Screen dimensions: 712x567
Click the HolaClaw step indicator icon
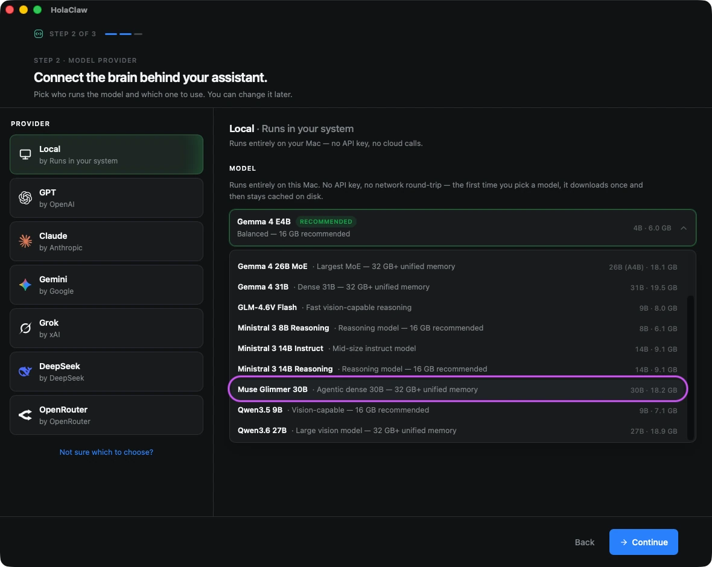(x=39, y=34)
